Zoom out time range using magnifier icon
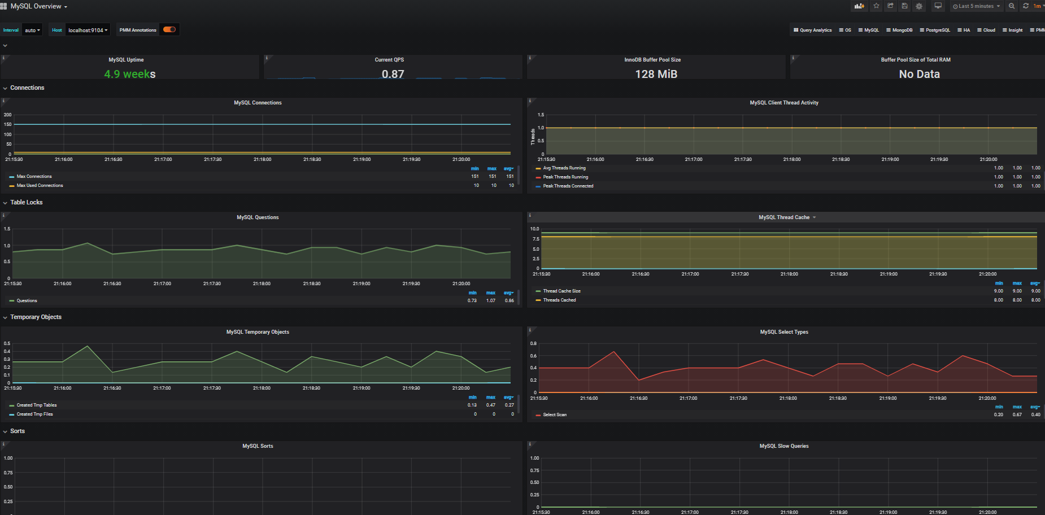 coord(1012,6)
